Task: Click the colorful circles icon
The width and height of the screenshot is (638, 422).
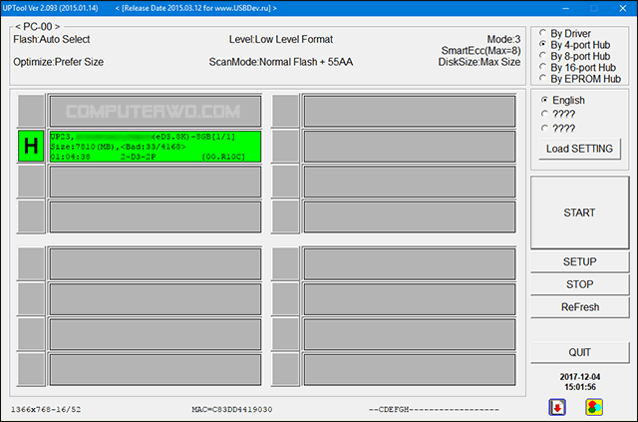Action: click(x=594, y=407)
